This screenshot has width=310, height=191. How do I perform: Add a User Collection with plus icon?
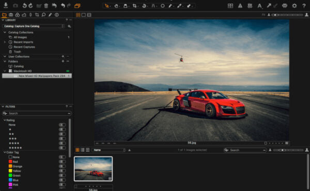63,56
